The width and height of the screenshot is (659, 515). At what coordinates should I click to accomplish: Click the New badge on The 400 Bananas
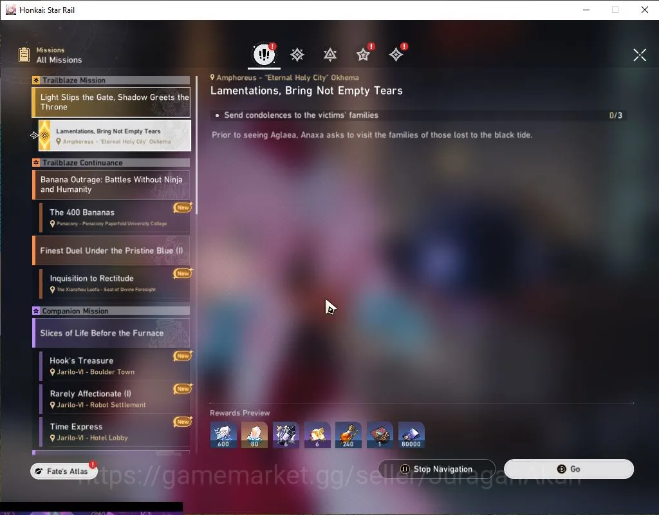[x=183, y=207]
